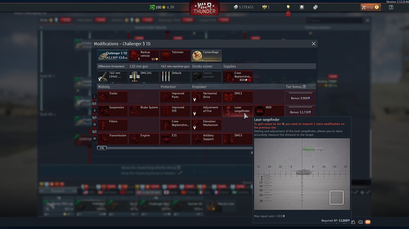
Task: Click the Laser rangefinder modification
Action: (x=238, y=110)
